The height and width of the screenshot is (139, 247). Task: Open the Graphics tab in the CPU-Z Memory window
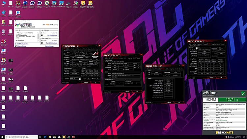[172, 69]
